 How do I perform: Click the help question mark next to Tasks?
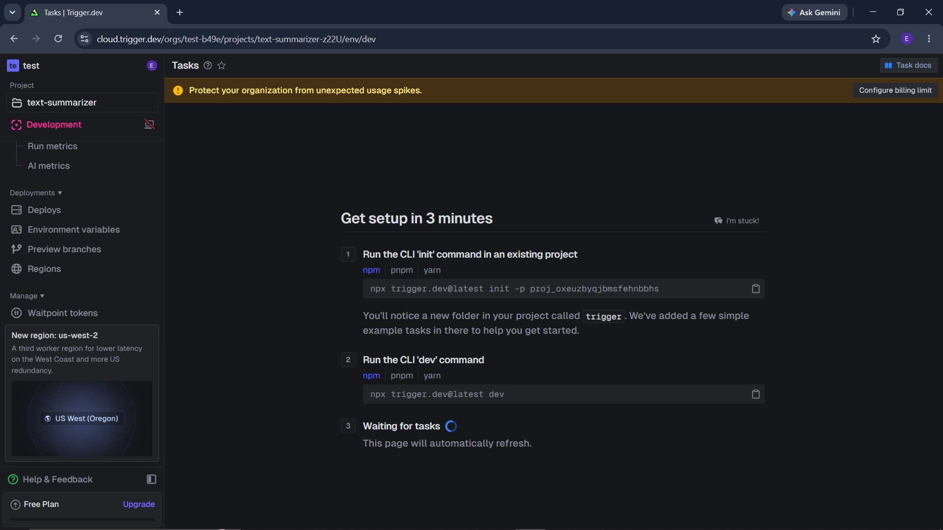[208, 65]
